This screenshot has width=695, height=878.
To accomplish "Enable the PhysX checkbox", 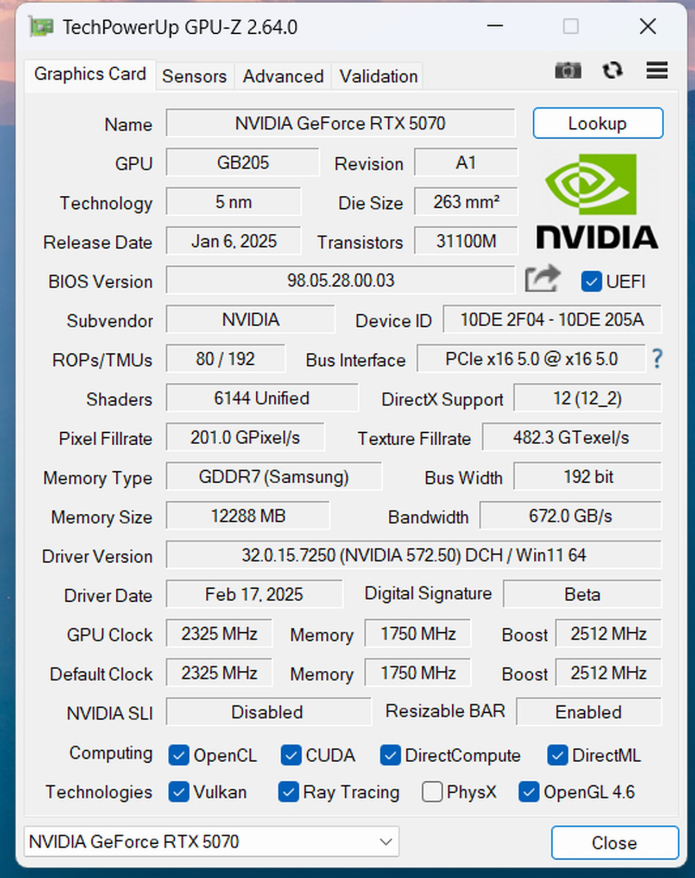I will tap(432, 793).
